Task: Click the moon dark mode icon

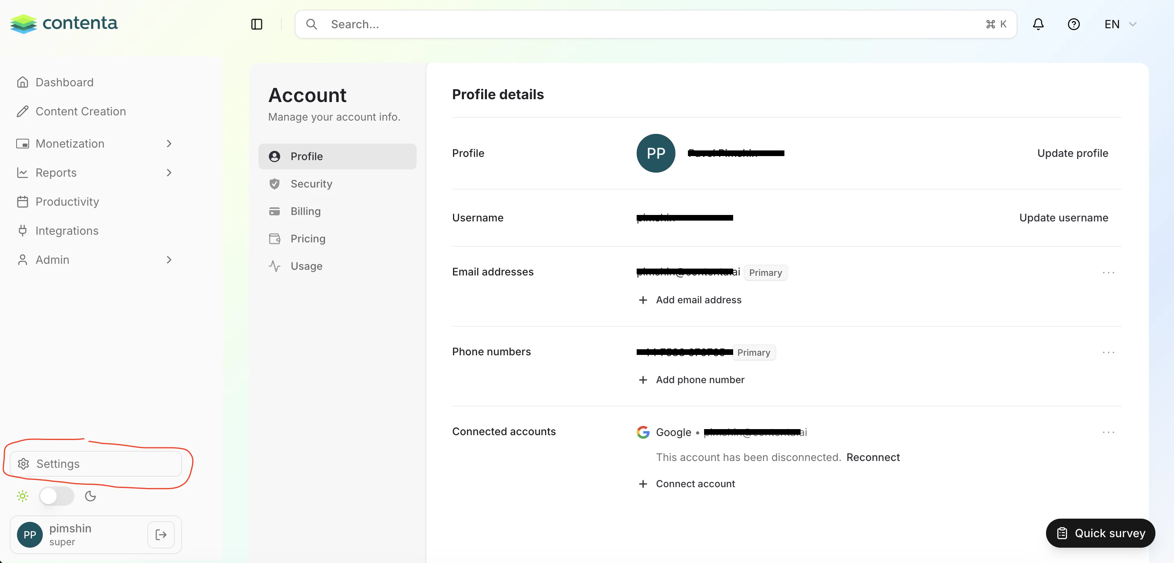Action: click(90, 496)
